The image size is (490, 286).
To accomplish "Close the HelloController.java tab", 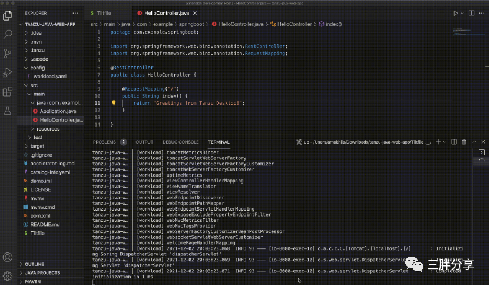I will [195, 13].
